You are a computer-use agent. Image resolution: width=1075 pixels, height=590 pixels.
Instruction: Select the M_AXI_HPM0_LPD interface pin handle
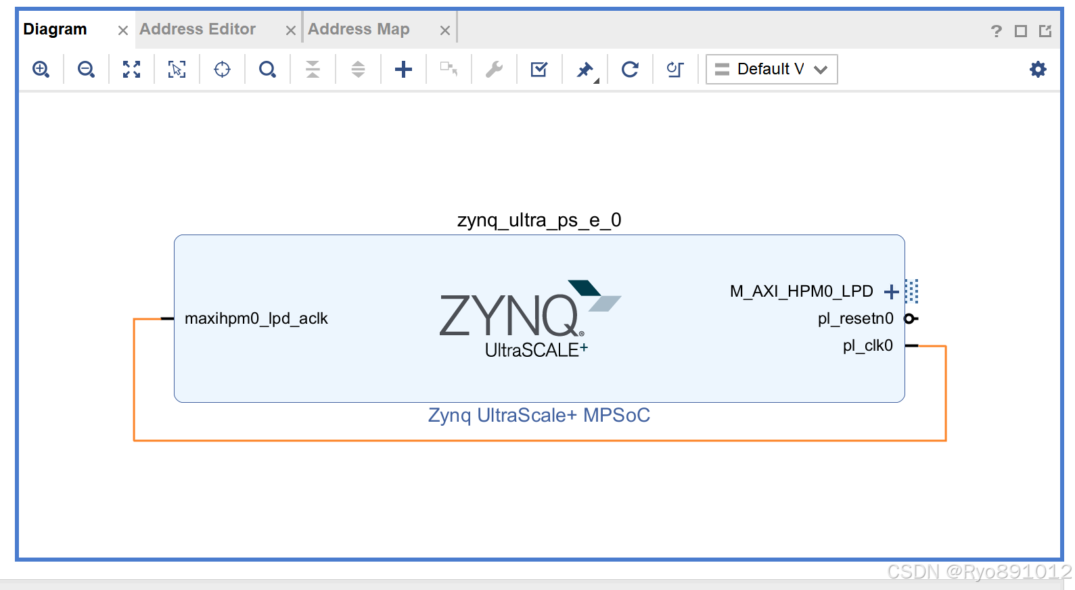(x=911, y=291)
